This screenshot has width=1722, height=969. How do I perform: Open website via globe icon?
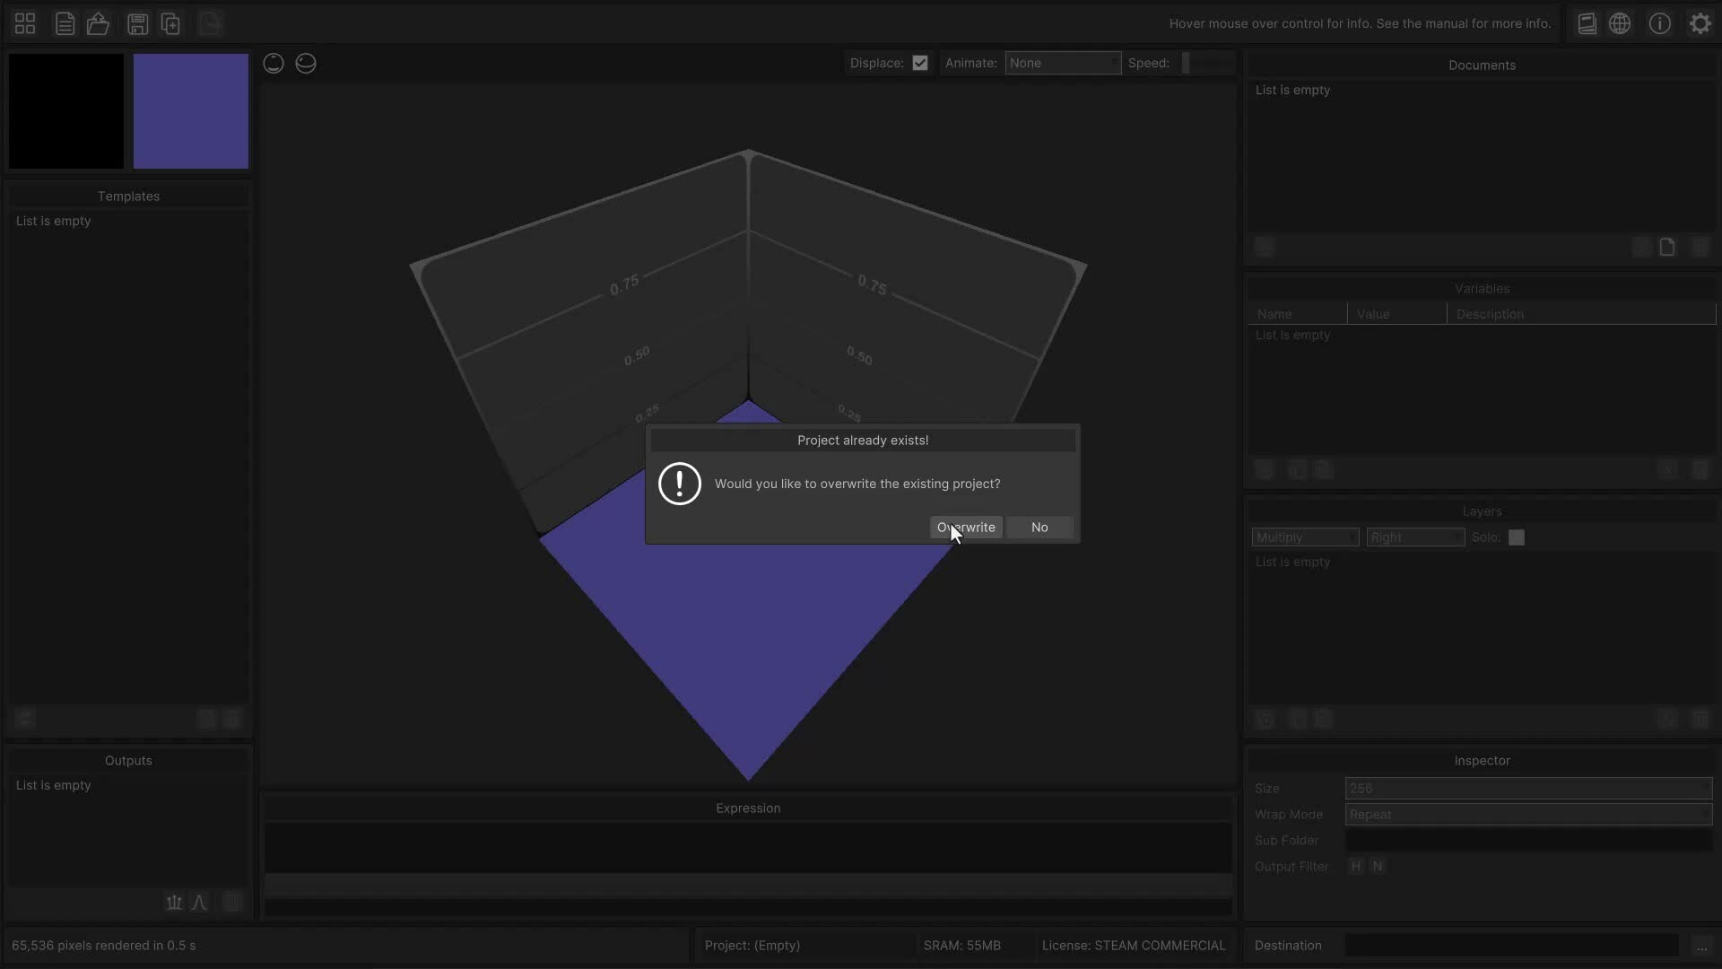pos(1620,23)
